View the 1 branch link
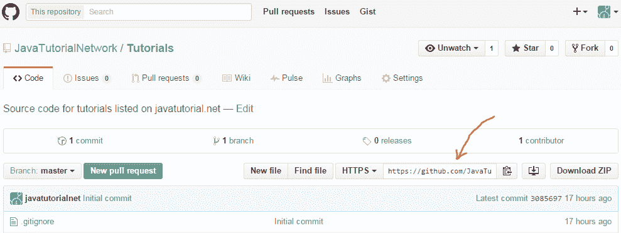 coord(234,140)
